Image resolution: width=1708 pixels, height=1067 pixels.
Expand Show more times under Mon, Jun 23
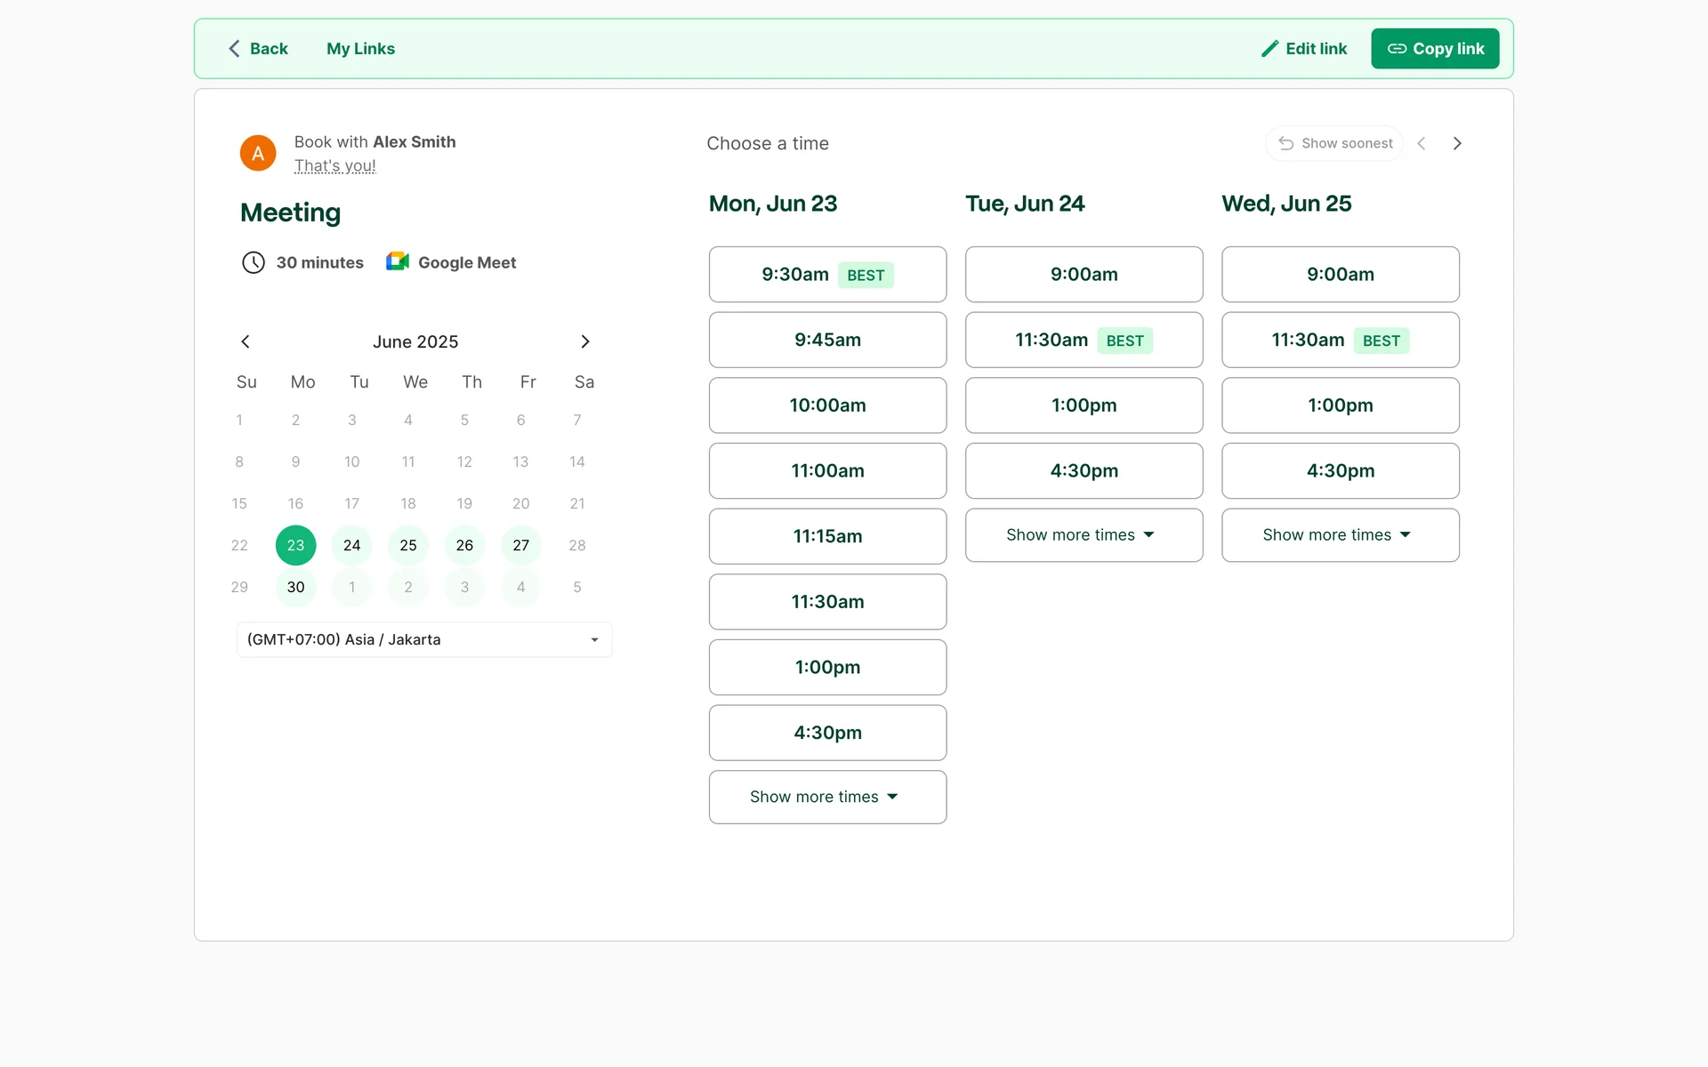[826, 797]
